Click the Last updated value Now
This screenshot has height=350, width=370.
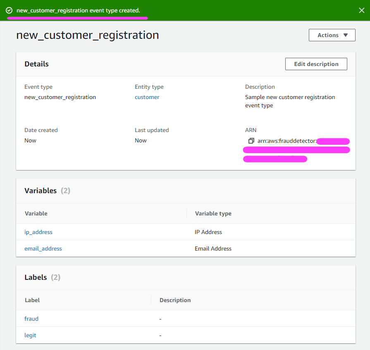[x=141, y=141]
